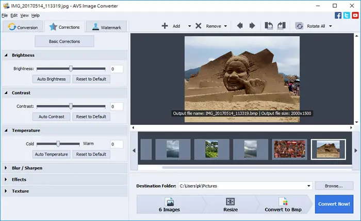Open the Edit menu
Viewport: 361px width, 221px height.
click(14, 15)
